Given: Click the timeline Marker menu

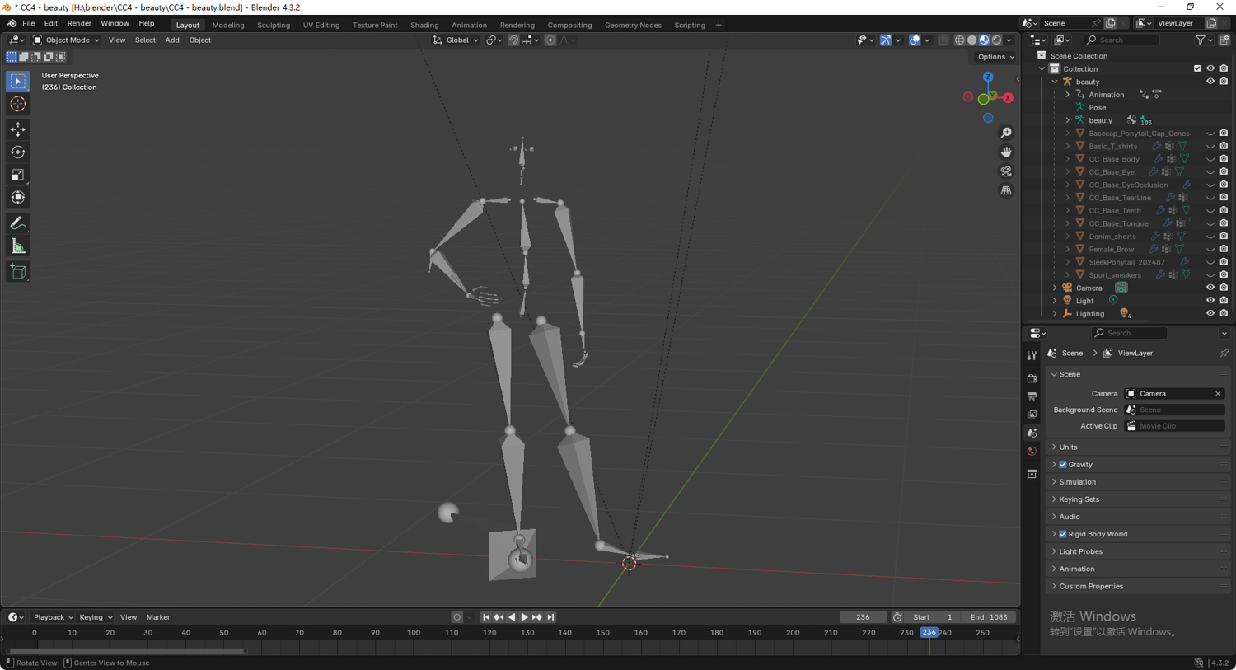Looking at the screenshot, I should (x=158, y=617).
